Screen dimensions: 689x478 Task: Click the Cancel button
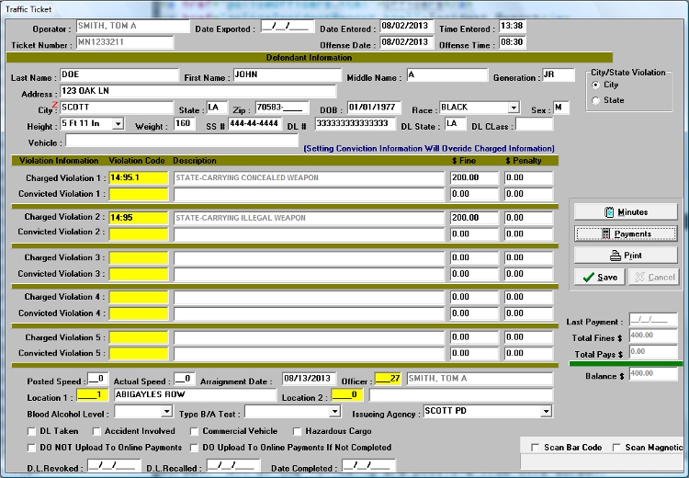click(654, 277)
